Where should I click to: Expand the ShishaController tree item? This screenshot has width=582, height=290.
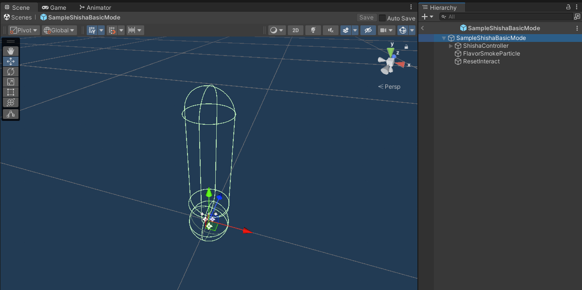[x=451, y=46]
